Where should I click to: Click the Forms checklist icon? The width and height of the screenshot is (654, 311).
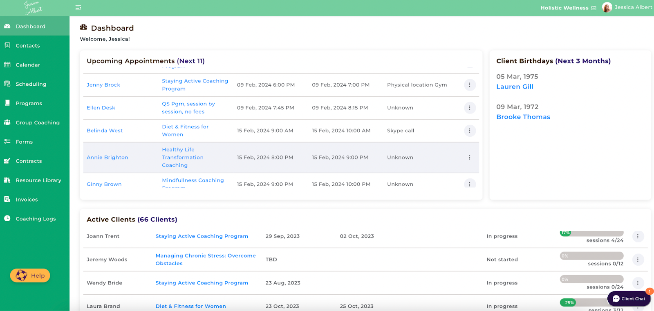point(7,141)
